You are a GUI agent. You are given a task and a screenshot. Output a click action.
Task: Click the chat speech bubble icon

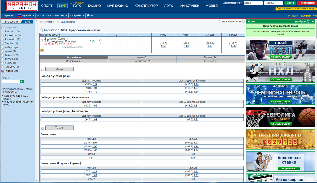tap(88, 15)
